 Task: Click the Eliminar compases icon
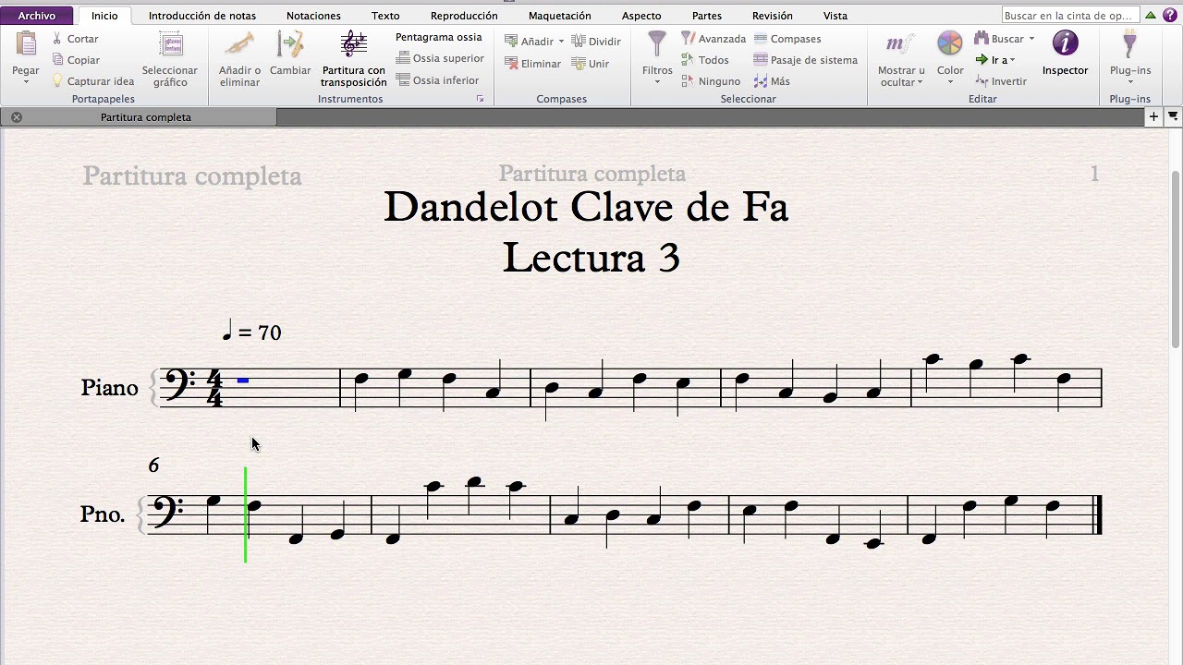[x=511, y=64]
